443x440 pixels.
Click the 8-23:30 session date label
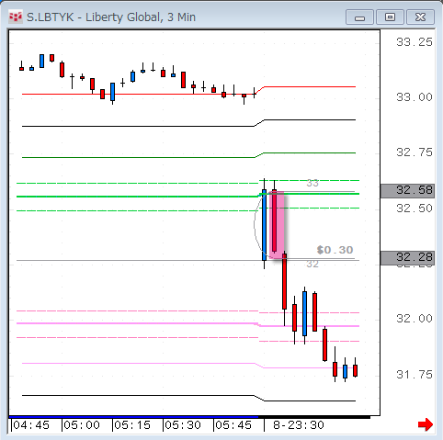tap(299, 425)
